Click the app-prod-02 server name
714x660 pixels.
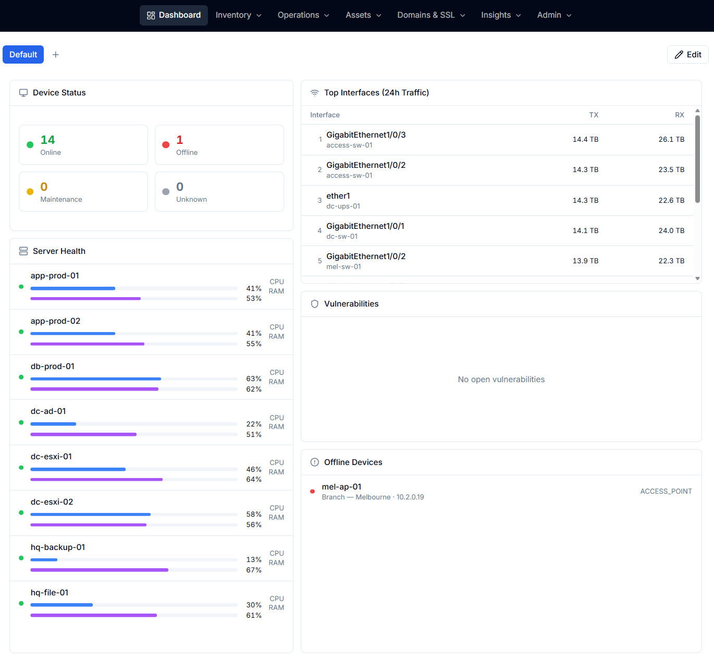[55, 321]
